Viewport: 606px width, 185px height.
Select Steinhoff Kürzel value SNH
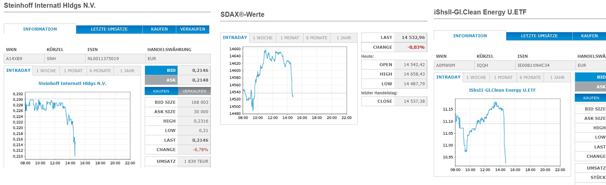pyautogui.click(x=51, y=58)
